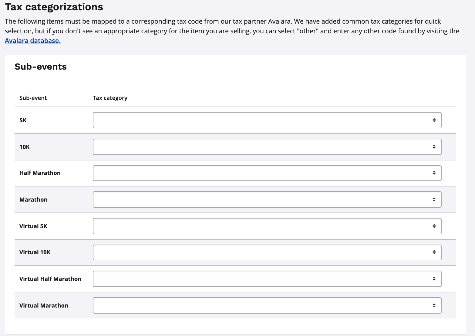Click the Half Marathon dropdown arrow icon
Viewport: 475px width, 336px height.
434,173
